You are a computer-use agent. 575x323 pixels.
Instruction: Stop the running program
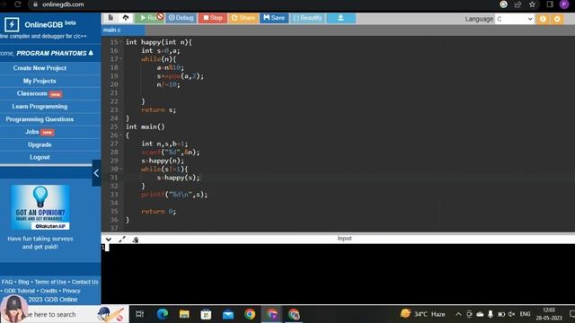point(213,18)
